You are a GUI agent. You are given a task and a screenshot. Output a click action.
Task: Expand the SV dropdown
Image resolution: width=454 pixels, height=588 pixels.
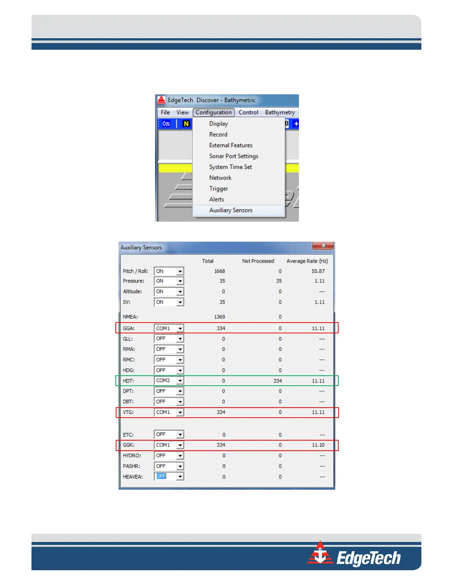click(180, 302)
